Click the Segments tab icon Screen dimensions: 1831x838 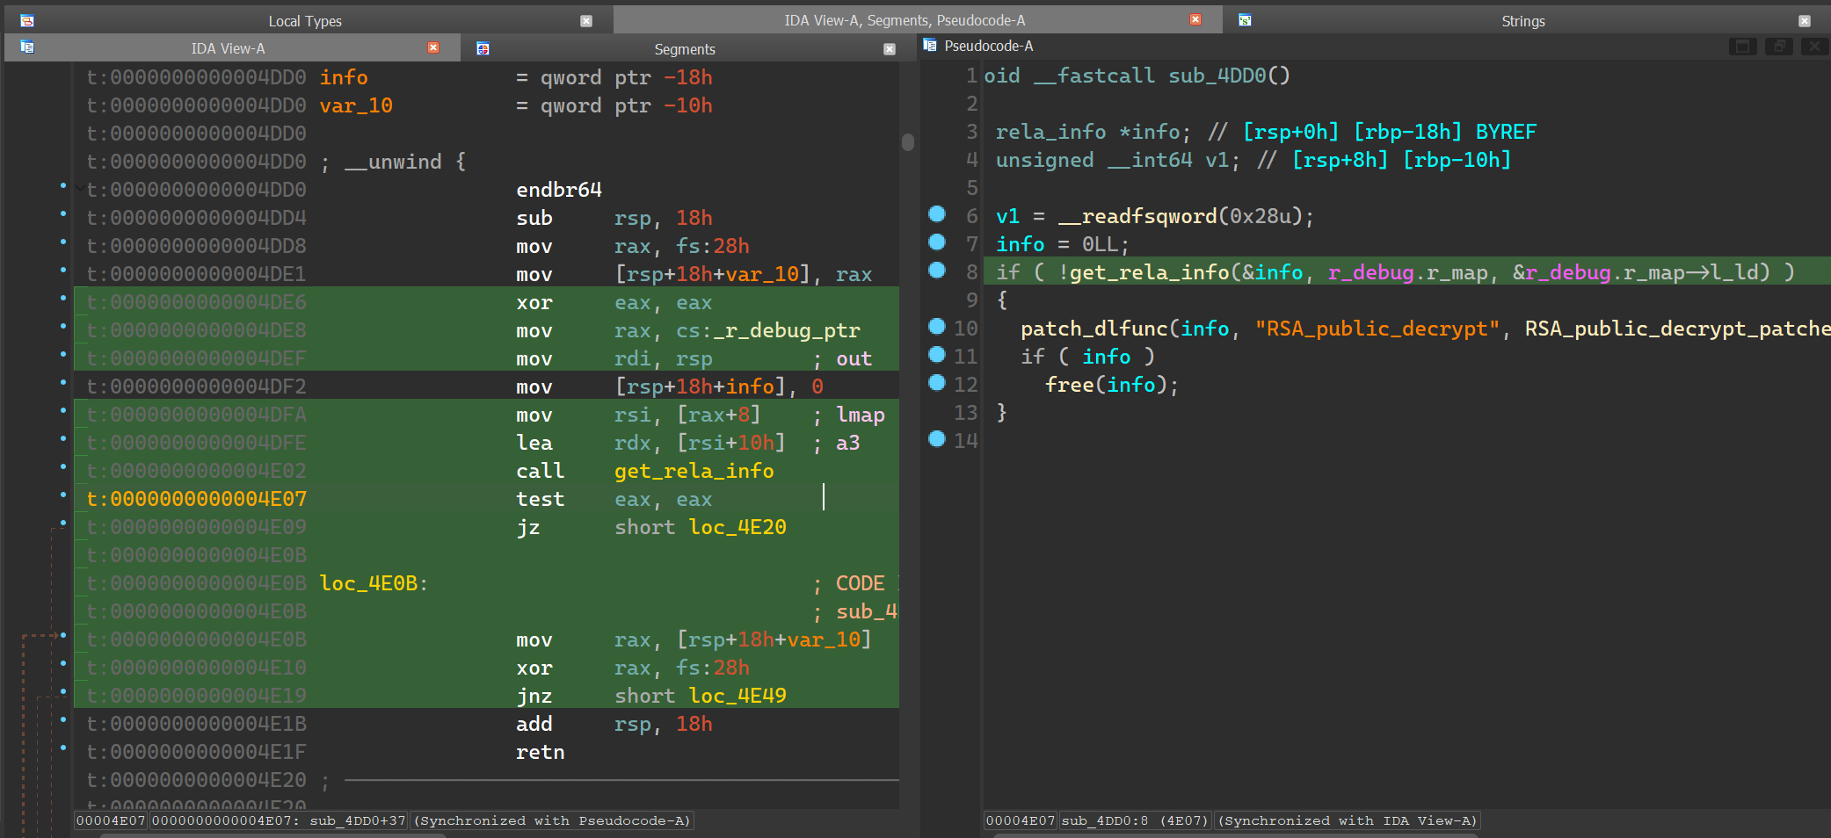tap(483, 49)
